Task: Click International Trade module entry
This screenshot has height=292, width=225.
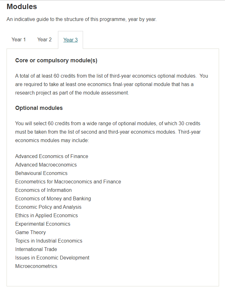Action: coord(36,249)
